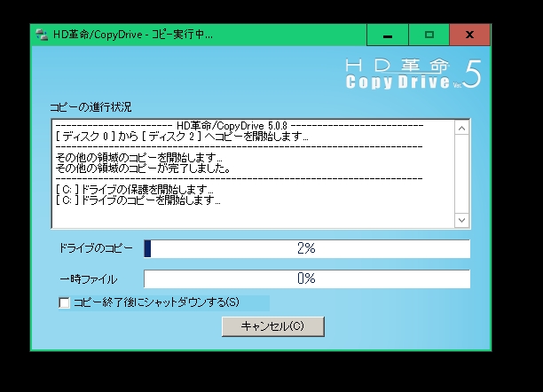Maximize the CopyDrive window

[429, 35]
